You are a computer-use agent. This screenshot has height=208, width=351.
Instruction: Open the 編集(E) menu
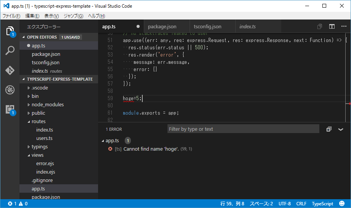click(x=32, y=16)
